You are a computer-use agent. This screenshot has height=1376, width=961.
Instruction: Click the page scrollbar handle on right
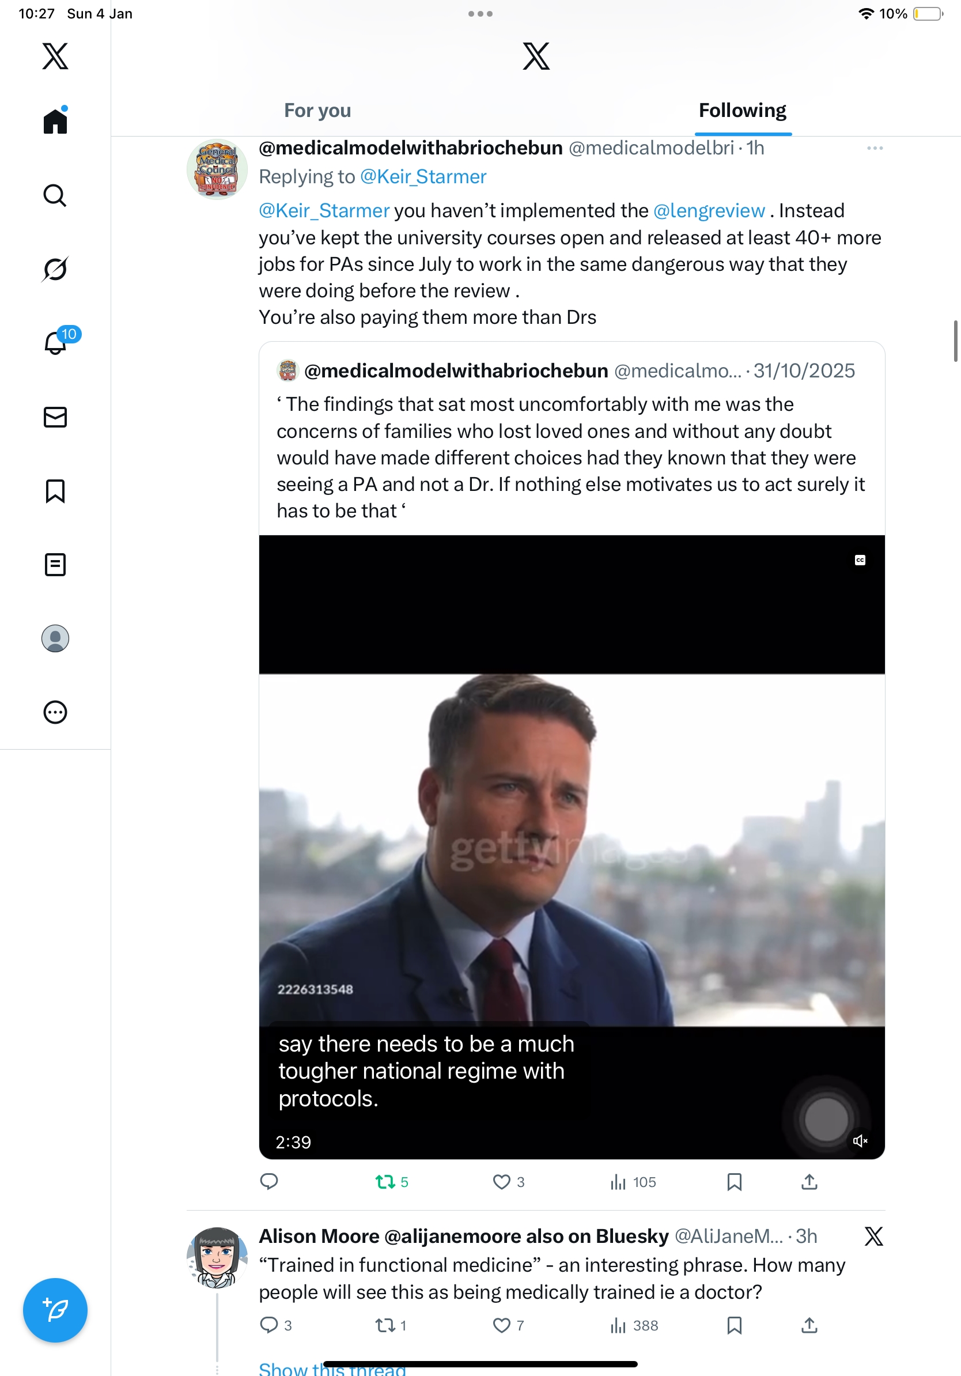click(x=956, y=341)
